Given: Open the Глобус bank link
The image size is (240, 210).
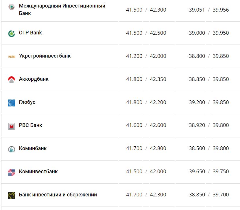Looking at the screenshot, I should tap(27, 102).
